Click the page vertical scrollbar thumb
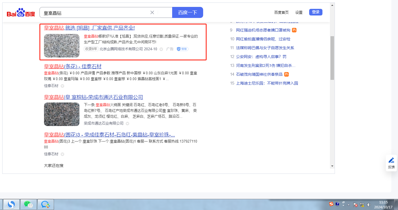This screenshot has width=398, height=210. 332,57
